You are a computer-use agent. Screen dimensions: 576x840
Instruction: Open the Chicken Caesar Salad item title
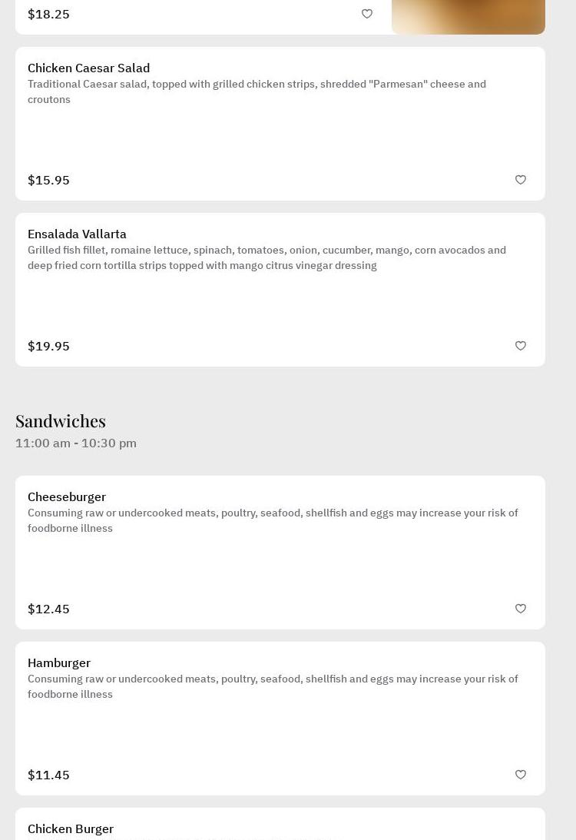pos(88,68)
